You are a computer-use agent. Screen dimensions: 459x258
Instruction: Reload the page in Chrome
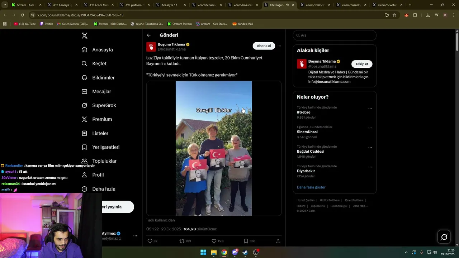22,15
